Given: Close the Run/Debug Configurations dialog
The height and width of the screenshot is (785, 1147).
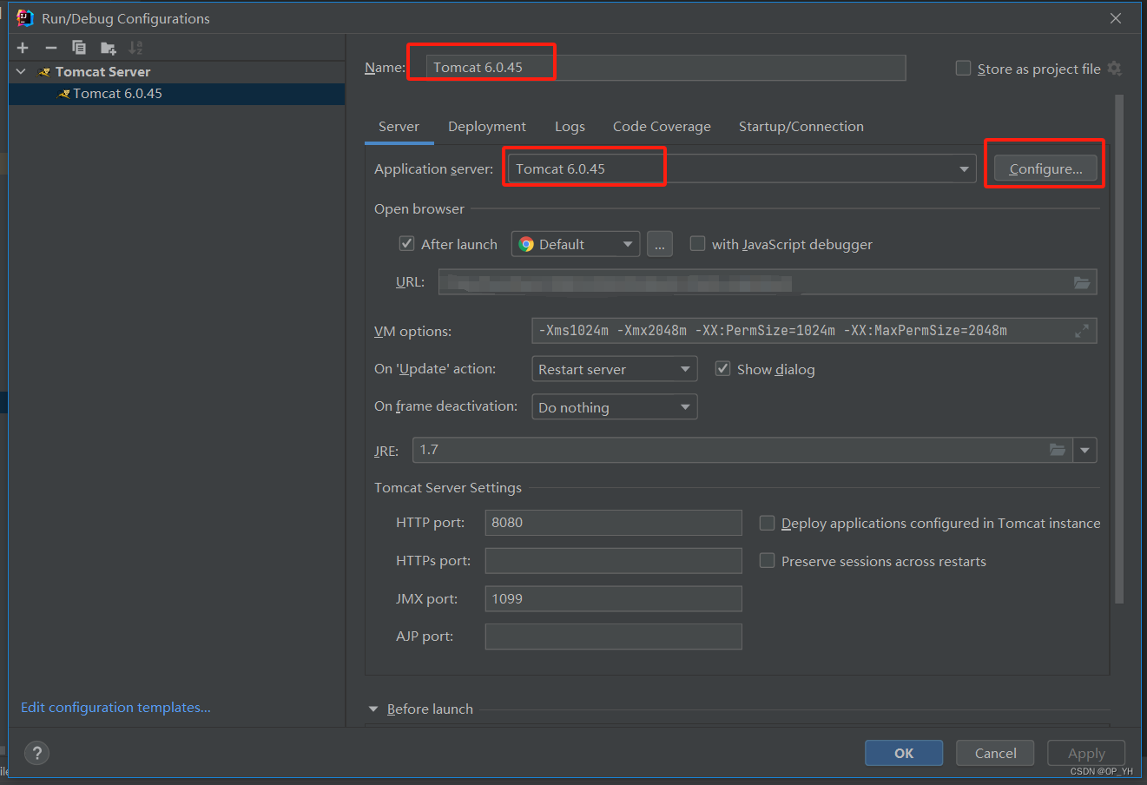Looking at the screenshot, I should pyautogui.click(x=1116, y=18).
